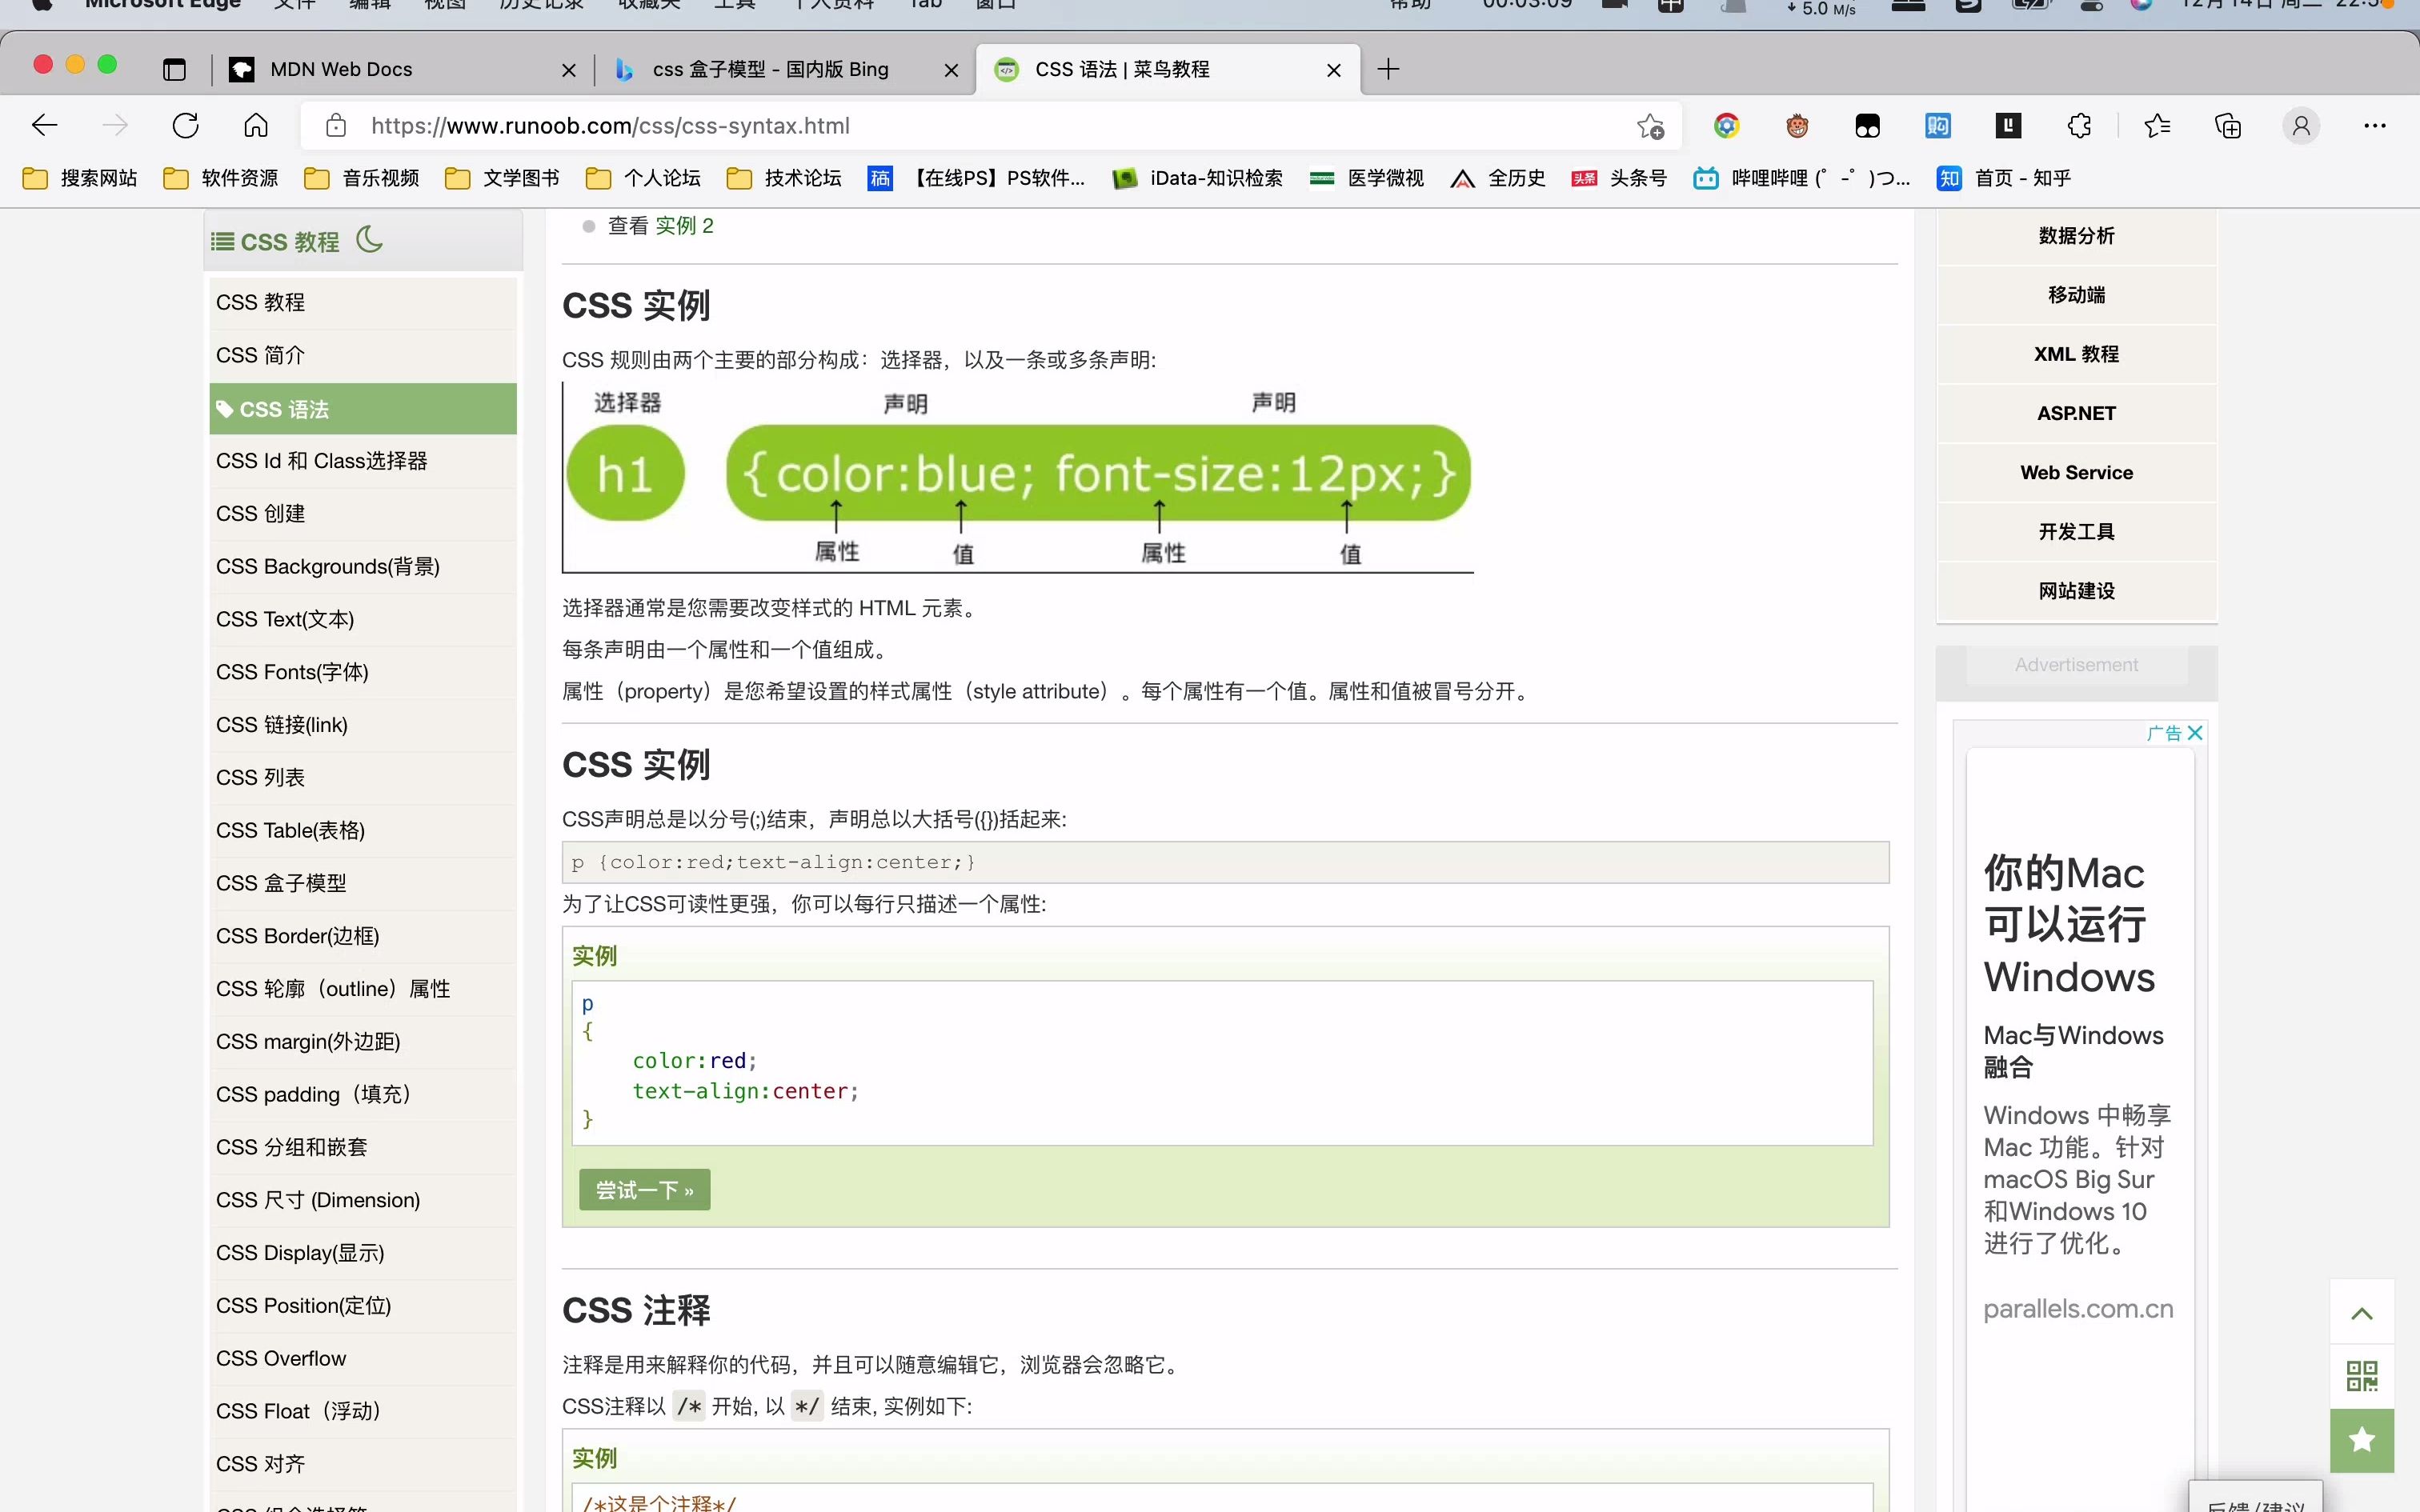
Task: Click the iData knowledge search bookmark icon
Action: 1124,176
